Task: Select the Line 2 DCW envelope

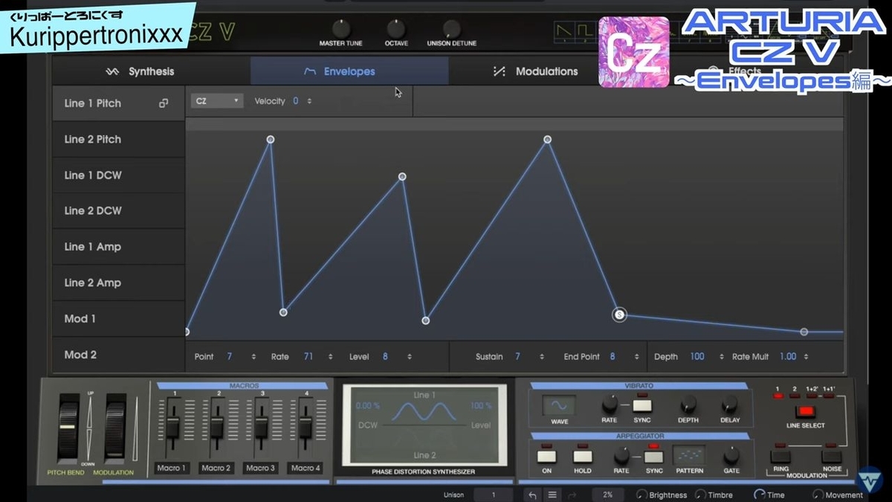Action: click(118, 211)
